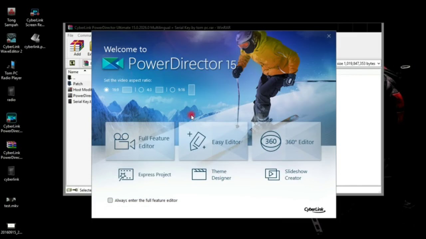Open the radio desktop icon
The image size is (426, 239).
click(x=11, y=94)
